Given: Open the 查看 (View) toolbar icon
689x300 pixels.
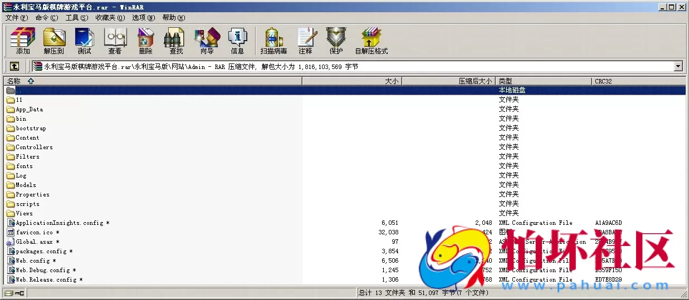Looking at the screenshot, I should point(115,41).
